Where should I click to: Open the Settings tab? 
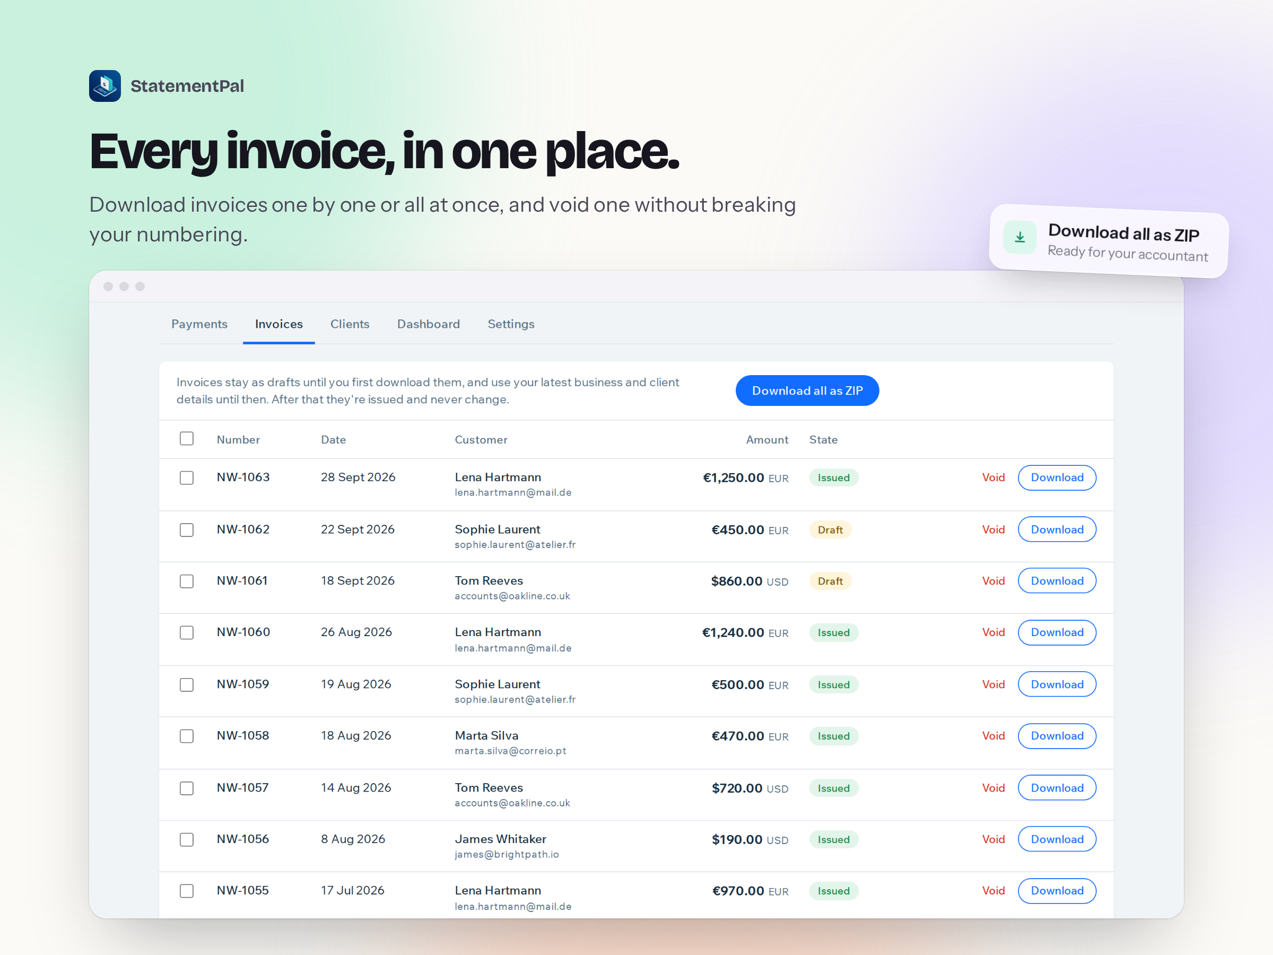[x=511, y=324]
